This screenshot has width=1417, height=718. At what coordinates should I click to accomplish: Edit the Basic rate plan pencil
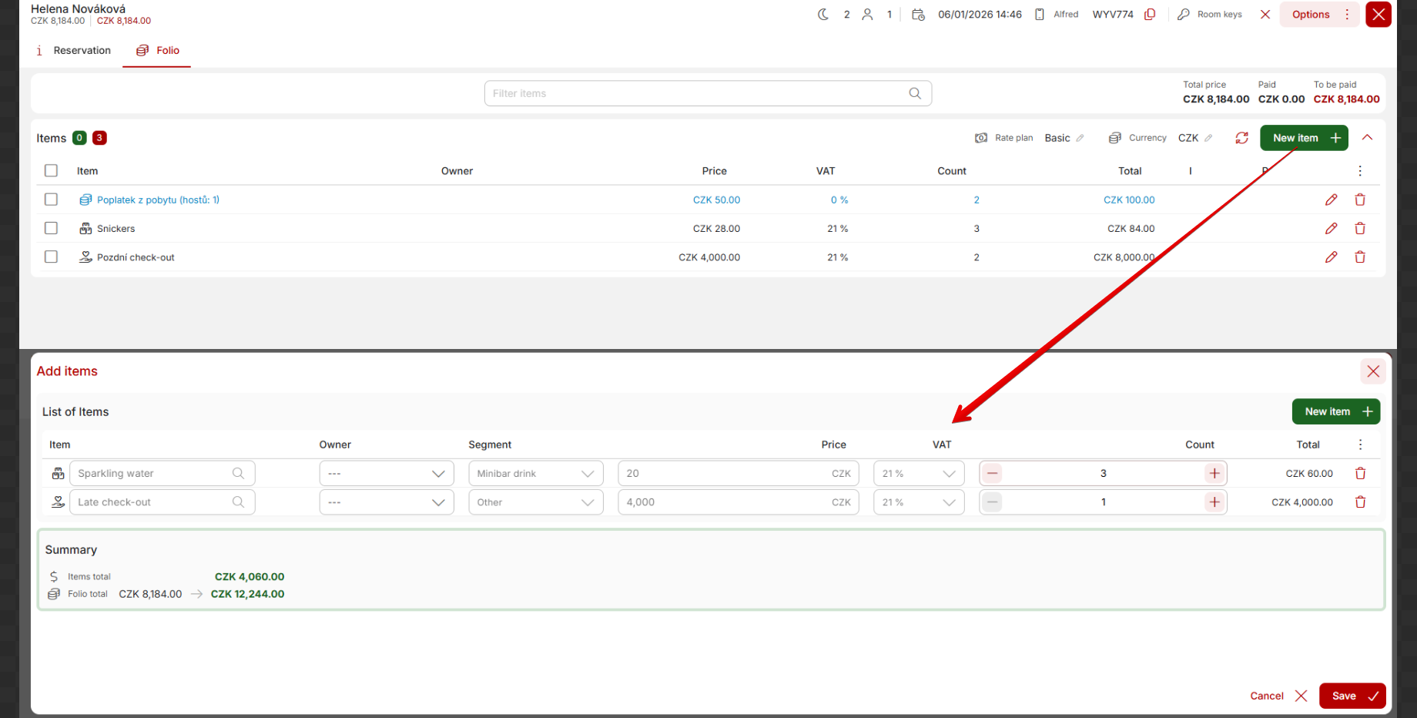point(1080,139)
